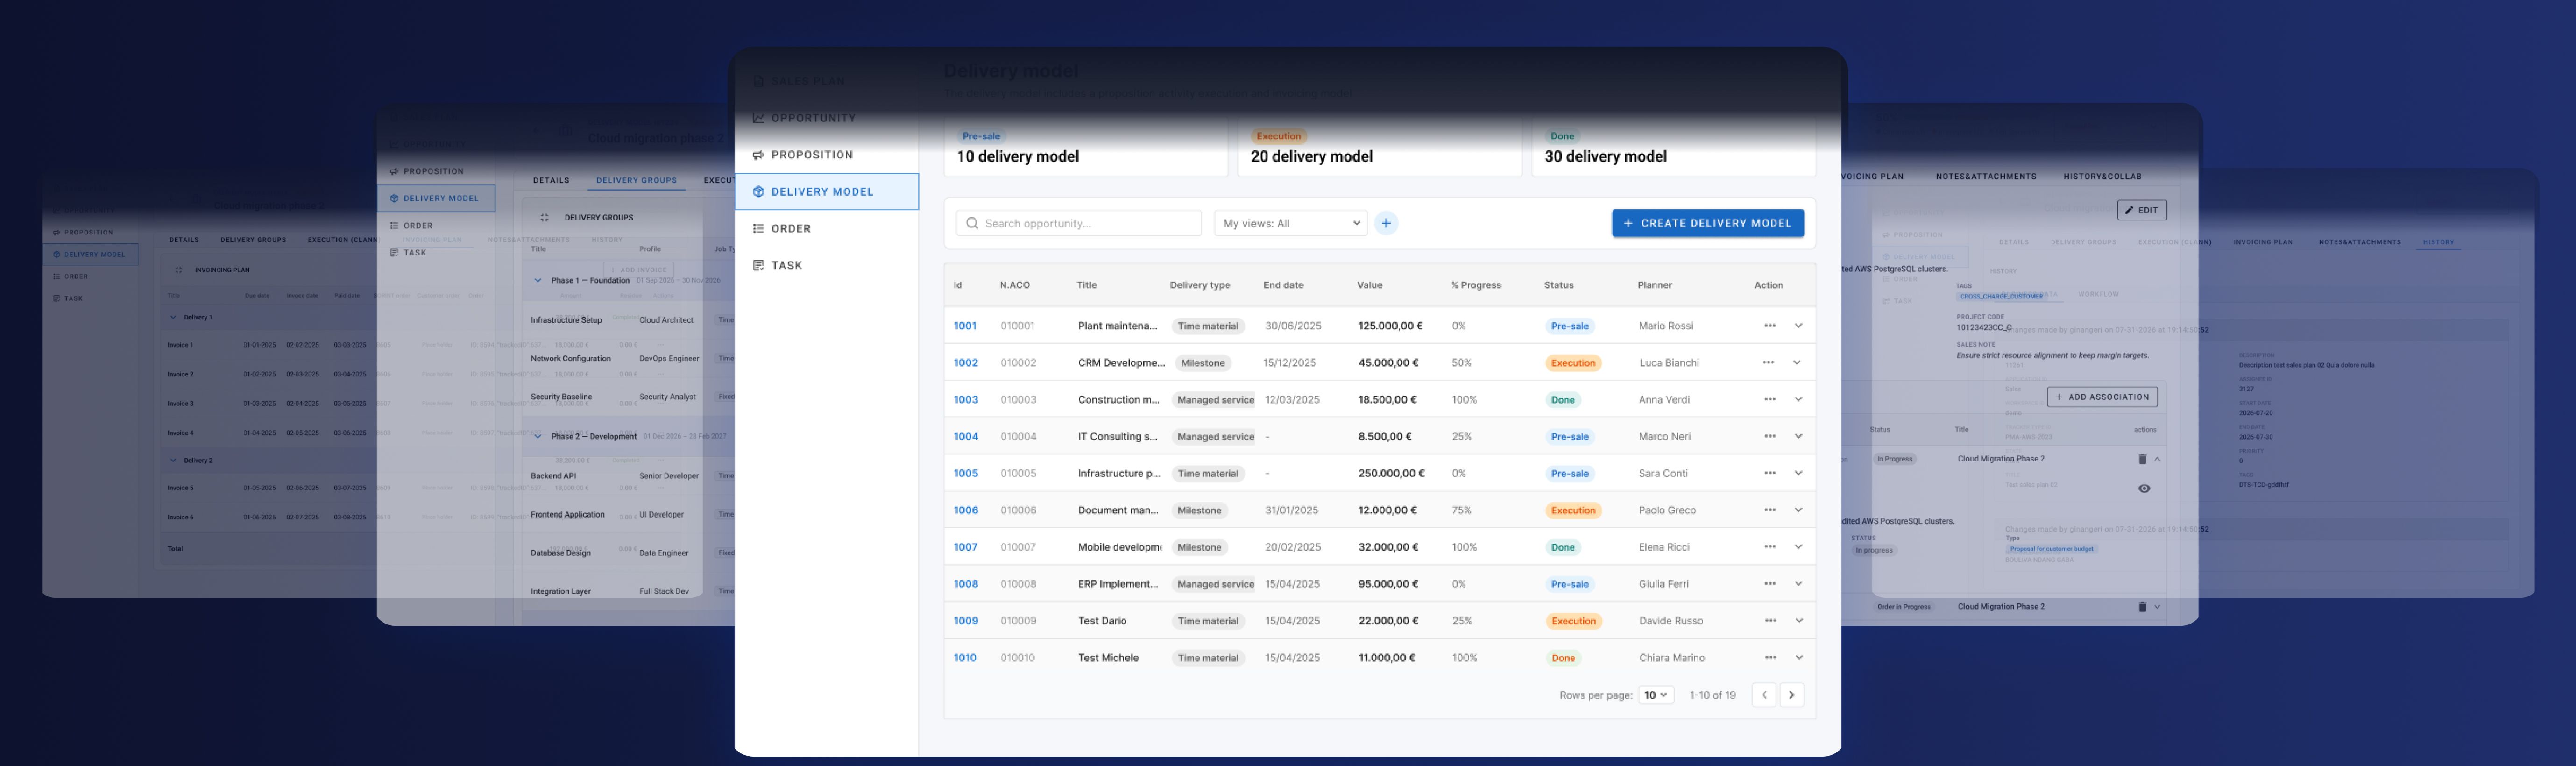Open three-dot actions for CRM Development row

click(1768, 363)
